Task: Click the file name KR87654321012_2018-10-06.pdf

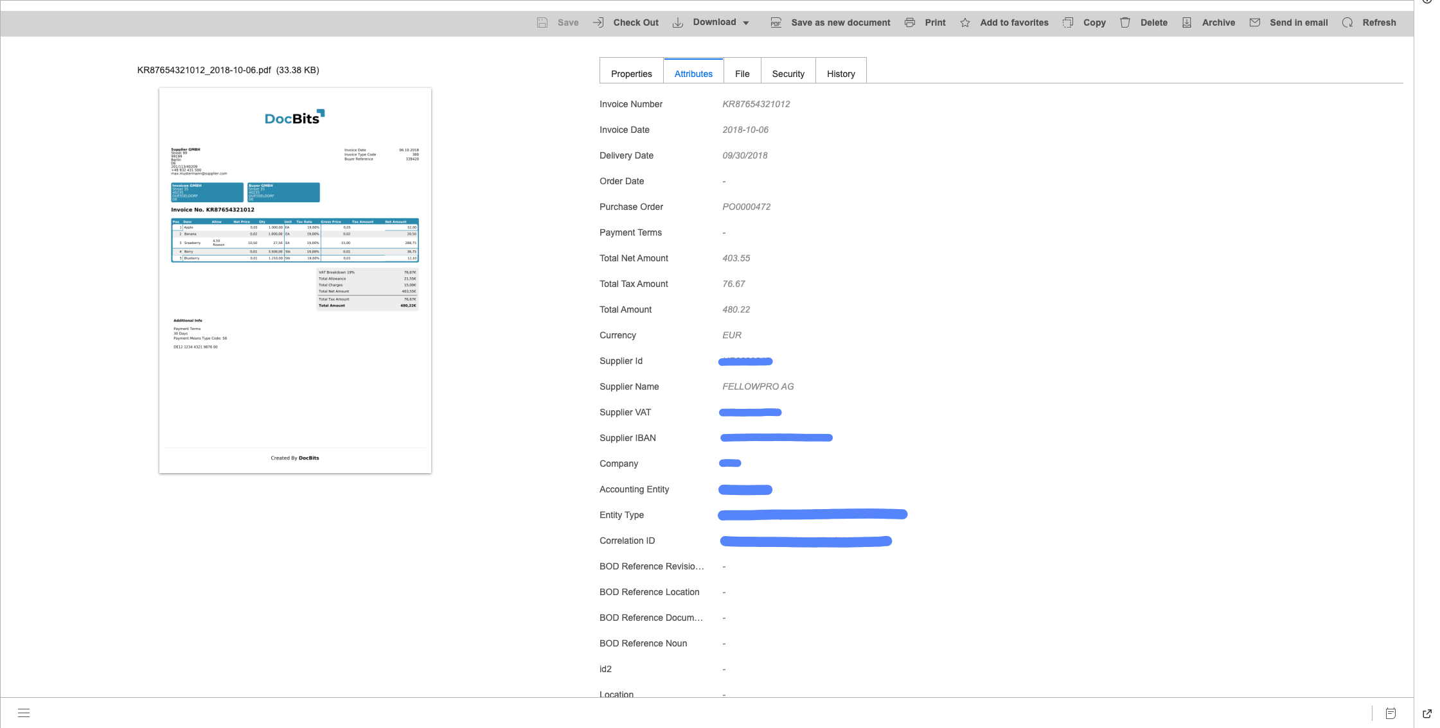Action: coord(204,70)
